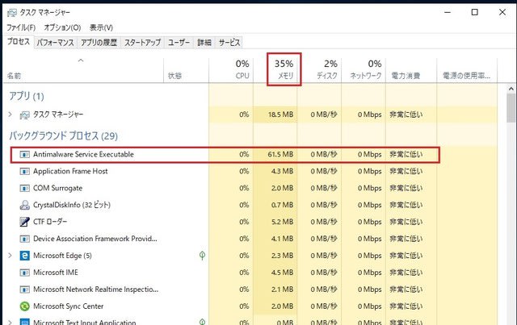Click the COM Surrogate process icon
517x325 pixels.
(x=25, y=189)
